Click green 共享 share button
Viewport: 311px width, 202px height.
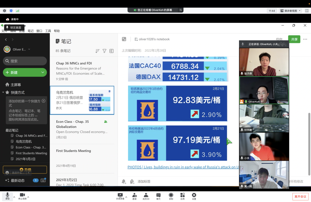coord(294,39)
